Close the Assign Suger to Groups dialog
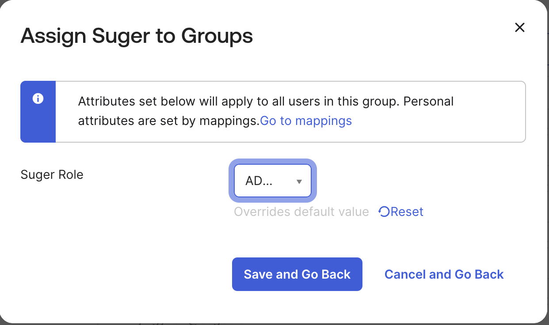The height and width of the screenshot is (325, 549). [x=520, y=28]
